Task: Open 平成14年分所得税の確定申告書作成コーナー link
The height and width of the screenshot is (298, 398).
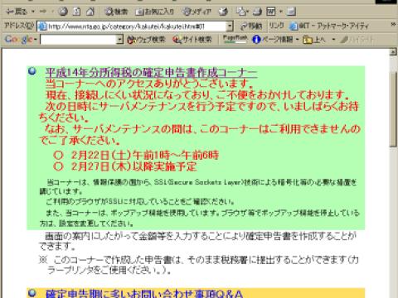Action: coord(151,73)
